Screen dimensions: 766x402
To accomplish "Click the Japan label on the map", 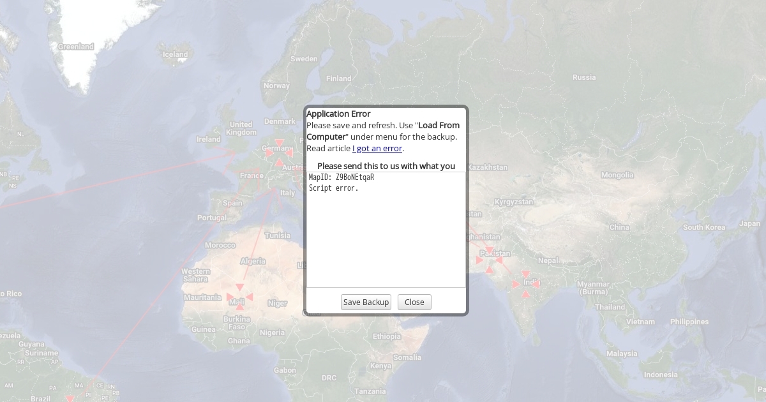I will [749, 224].
